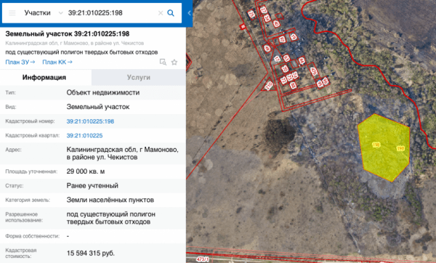Collapse the info panel with the arrow
This screenshot has width=436, height=263.
tap(189, 13)
